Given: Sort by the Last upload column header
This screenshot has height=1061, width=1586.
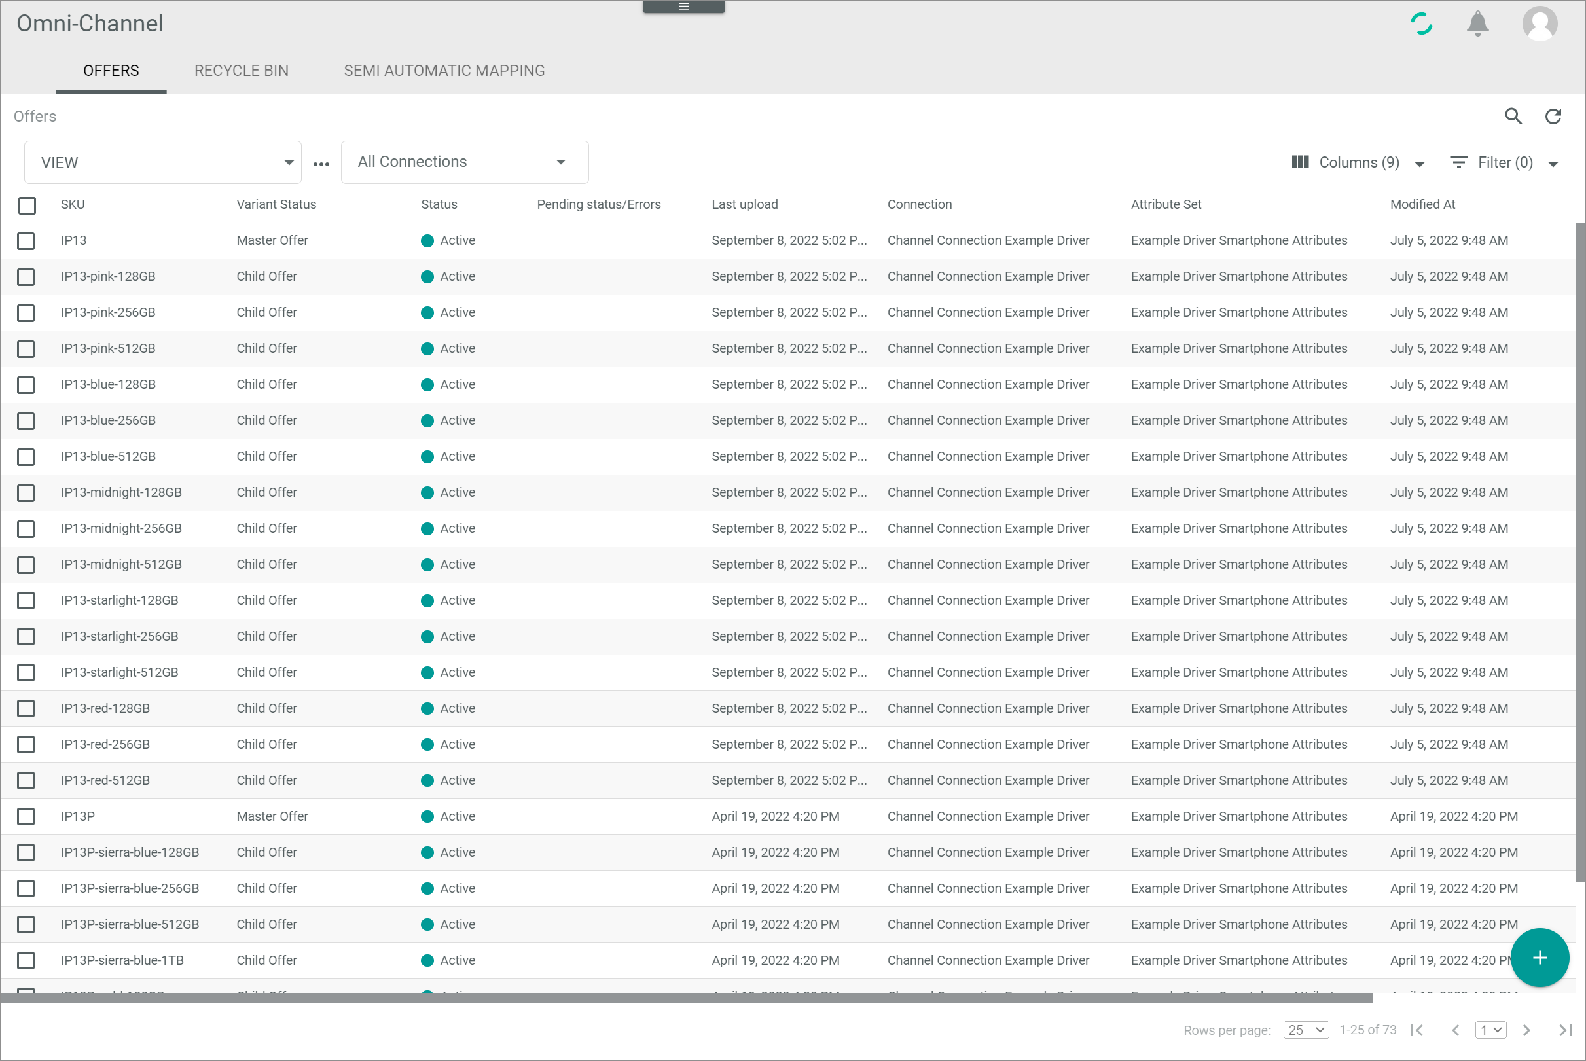Looking at the screenshot, I should click(744, 204).
